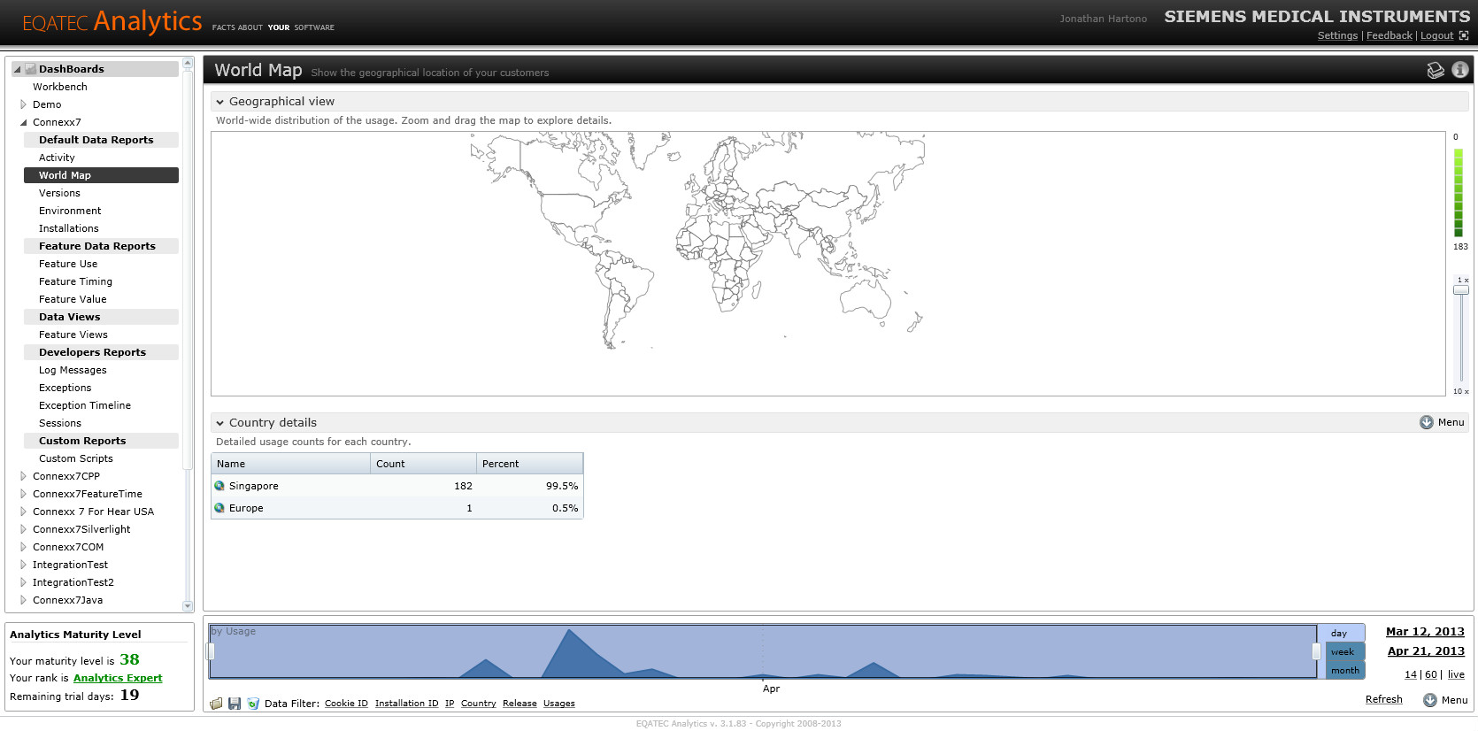Open the Country details Menu arrow icon
The width and height of the screenshot is (1478, 731).
[x=1427, y=422]
